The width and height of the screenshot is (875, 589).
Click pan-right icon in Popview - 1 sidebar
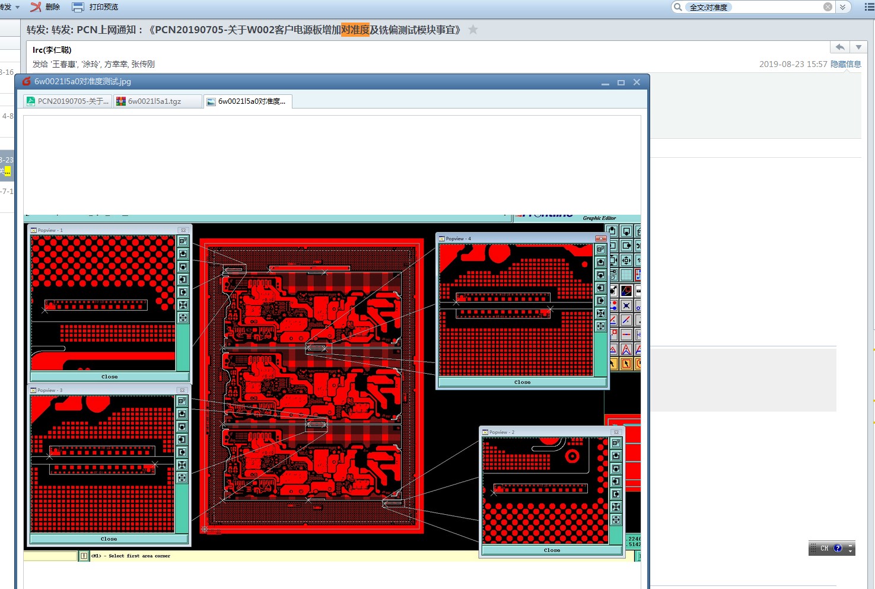point(183,292)
